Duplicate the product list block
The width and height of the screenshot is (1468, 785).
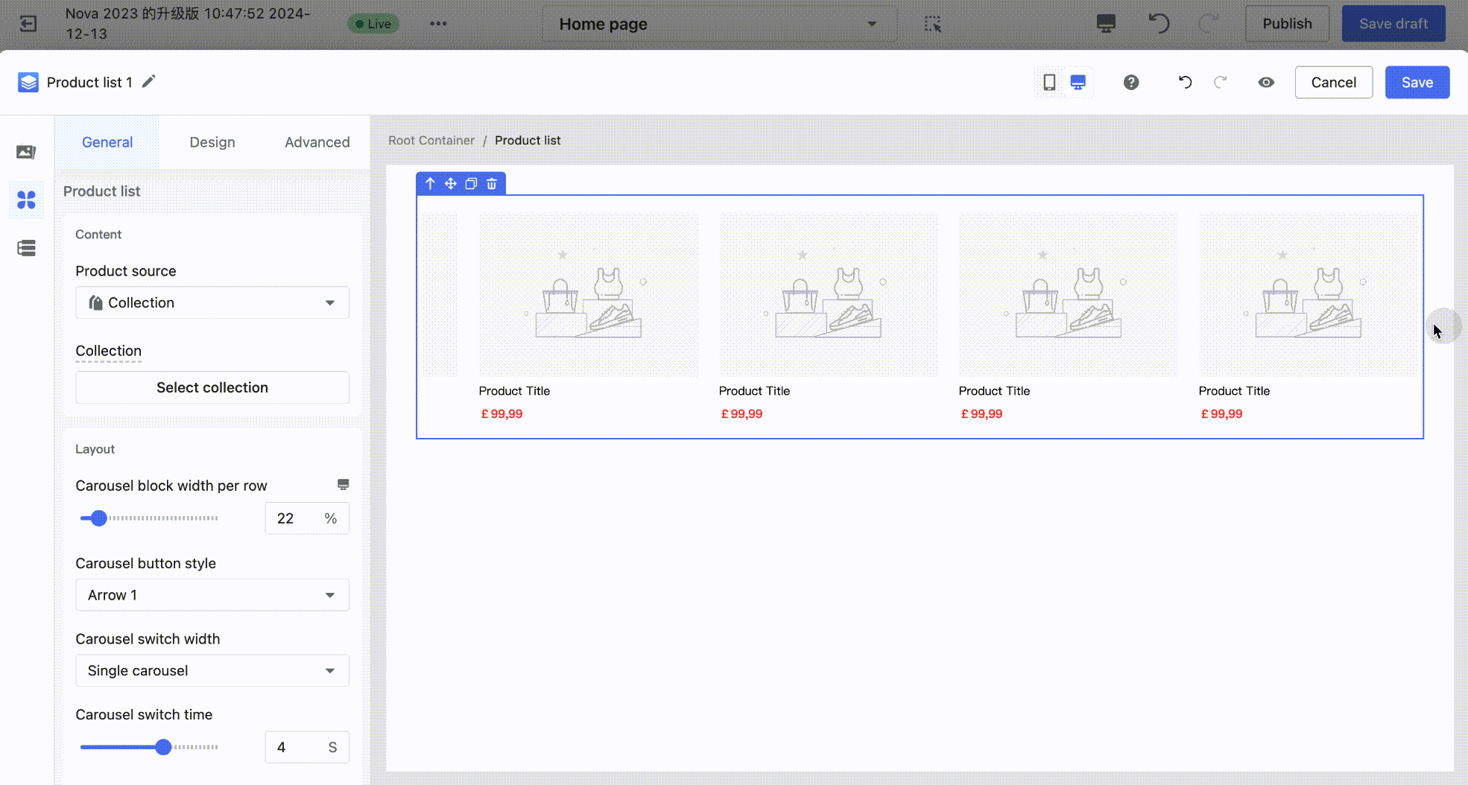(471, 183)
